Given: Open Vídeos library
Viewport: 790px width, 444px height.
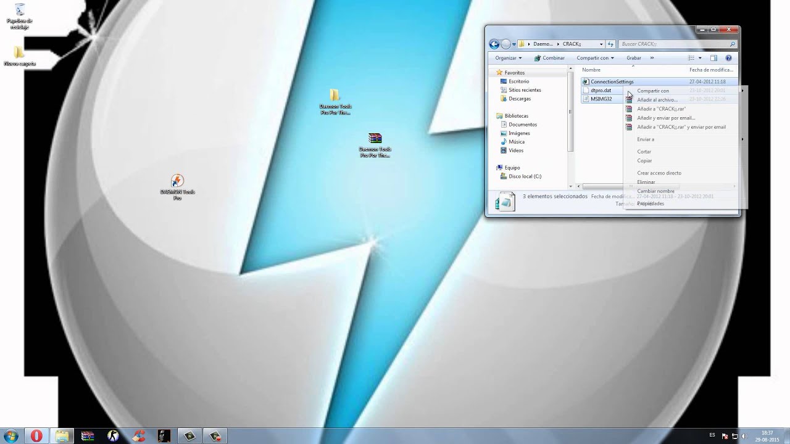Looking at the screenshot, I should pos(516,150).
